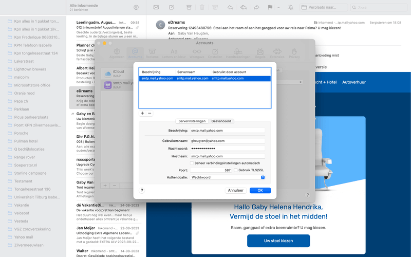Click the Get Mail envelope icon

click(156, 7)
